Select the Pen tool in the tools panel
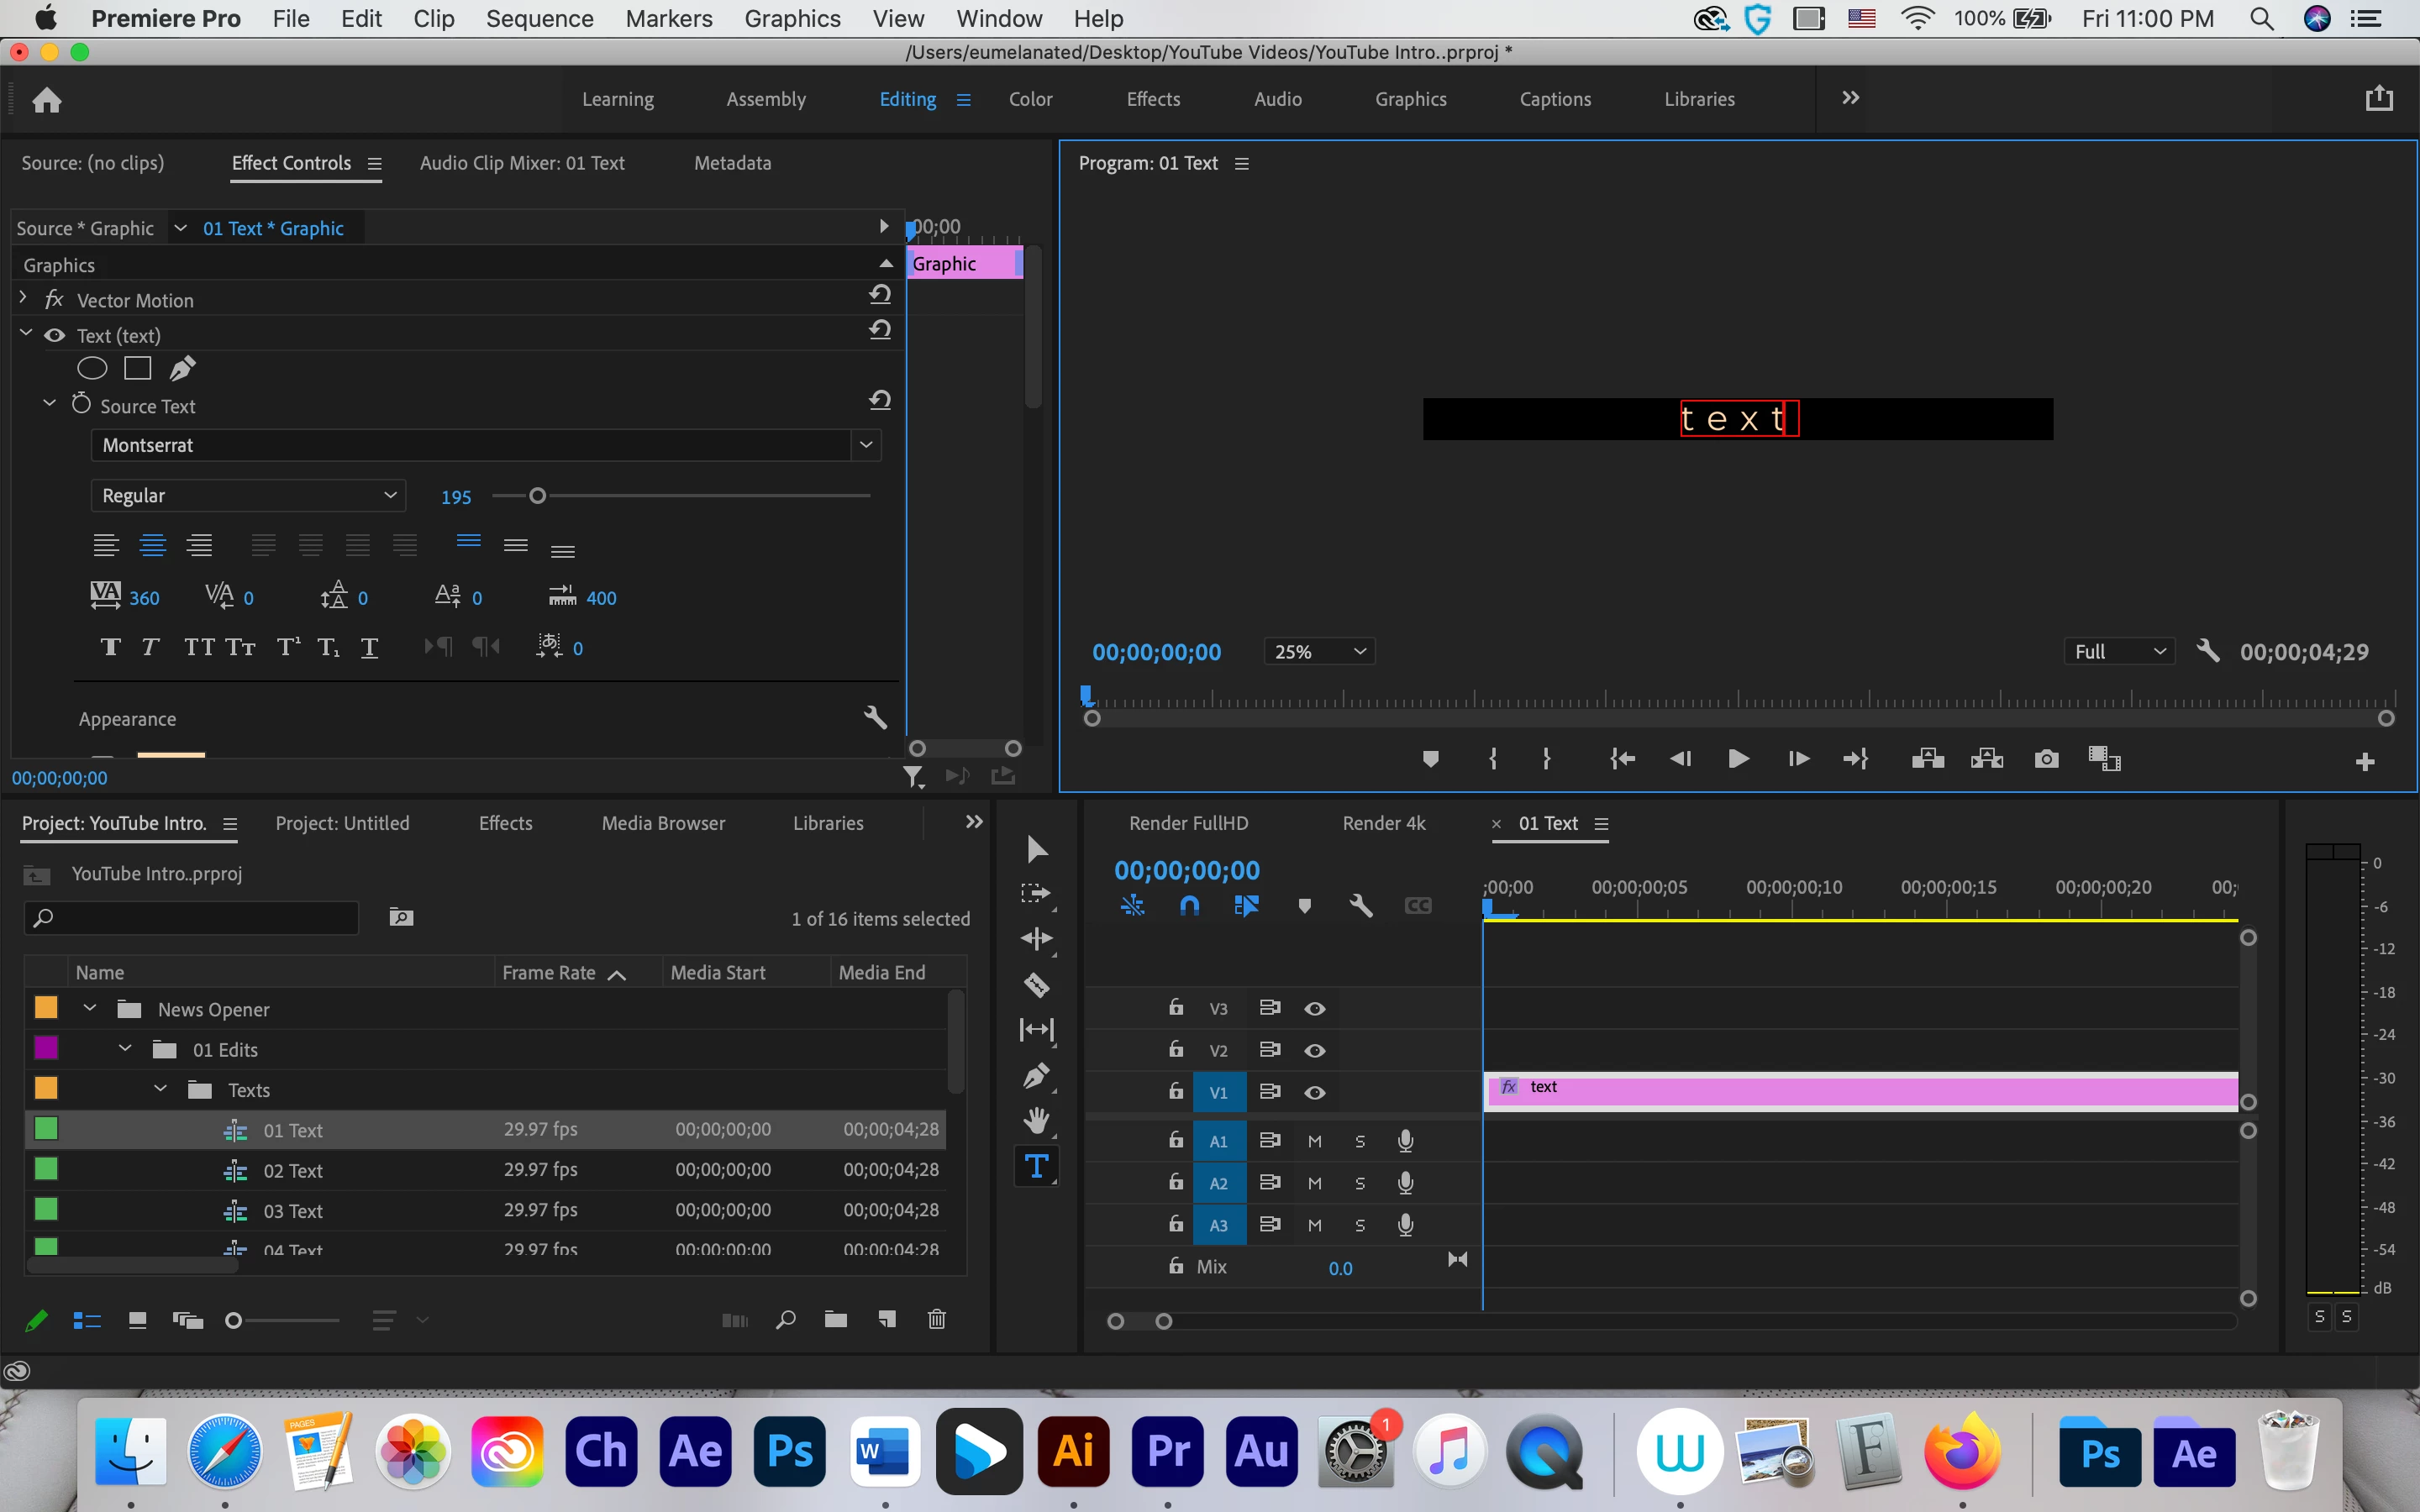 (x=1036, y=1076)
